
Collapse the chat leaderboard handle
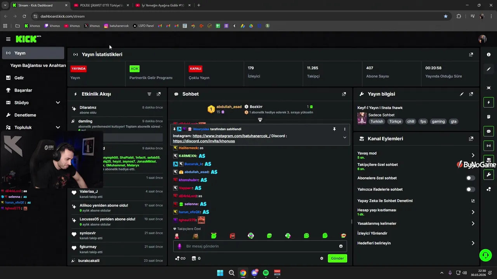pos(260,120)
